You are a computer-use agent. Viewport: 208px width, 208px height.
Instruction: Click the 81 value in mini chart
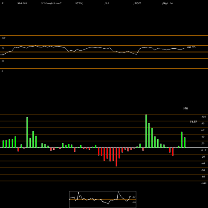coord(134,197)
